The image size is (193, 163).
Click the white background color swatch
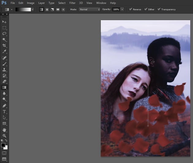[x=6, y=148]
